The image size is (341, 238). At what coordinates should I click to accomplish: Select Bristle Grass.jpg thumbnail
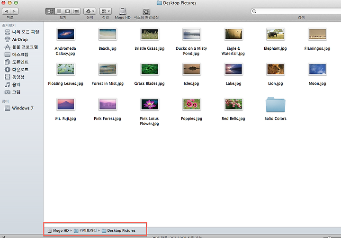coord(149,34)
